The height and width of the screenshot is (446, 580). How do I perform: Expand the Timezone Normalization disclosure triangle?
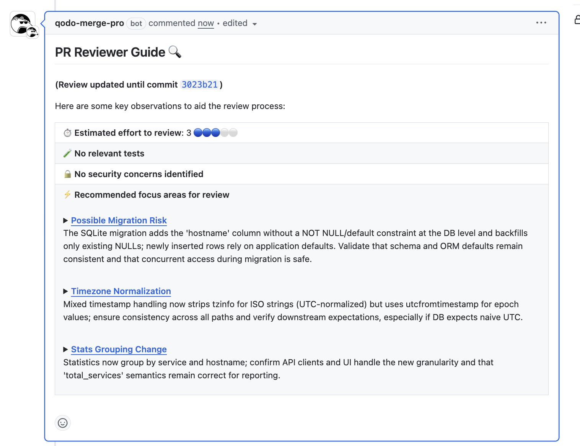pos(65,291)
